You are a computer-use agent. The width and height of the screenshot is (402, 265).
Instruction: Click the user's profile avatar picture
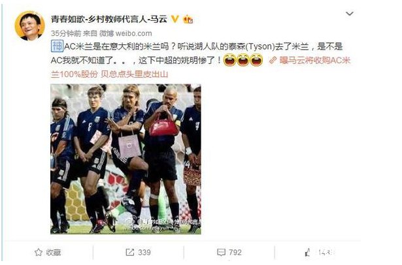pos(29,25)
